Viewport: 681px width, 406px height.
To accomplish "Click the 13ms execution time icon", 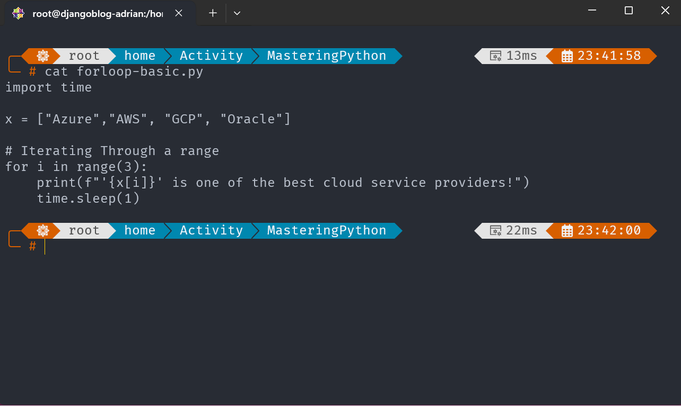I will (x=496, y=56).
